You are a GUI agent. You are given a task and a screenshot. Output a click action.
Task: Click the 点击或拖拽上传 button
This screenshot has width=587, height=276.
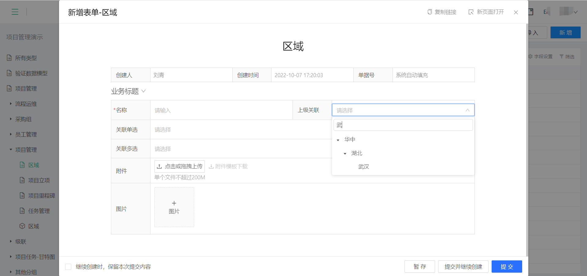(179, 166)
